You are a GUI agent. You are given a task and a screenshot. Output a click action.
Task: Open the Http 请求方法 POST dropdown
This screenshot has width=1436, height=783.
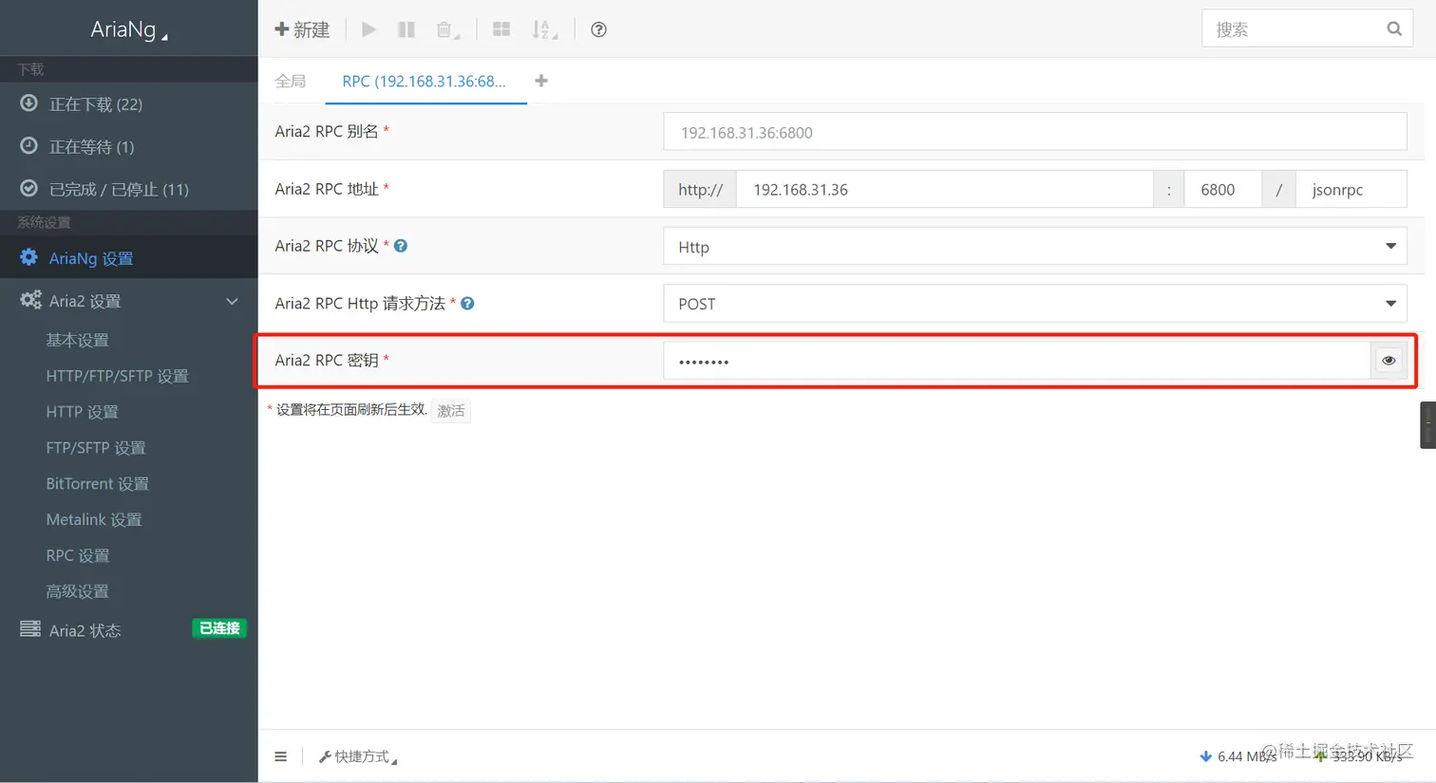(x=1035, y=304)
